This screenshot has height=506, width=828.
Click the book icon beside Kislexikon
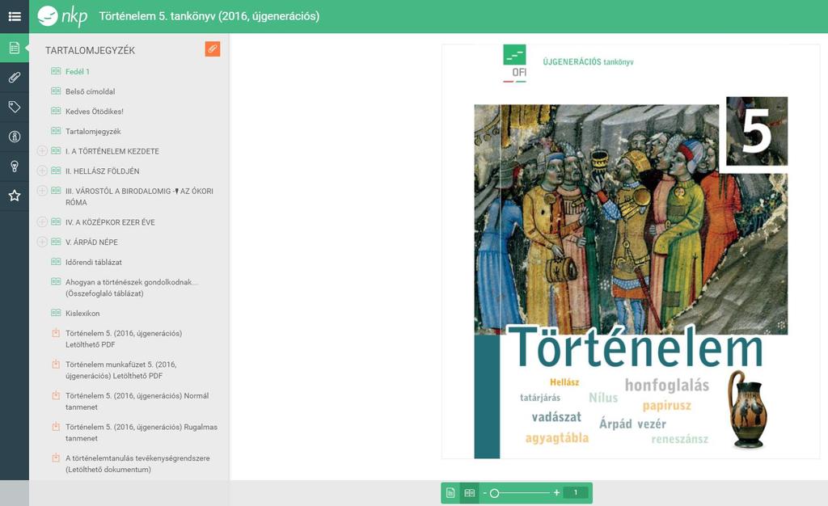tap(56, 313)
